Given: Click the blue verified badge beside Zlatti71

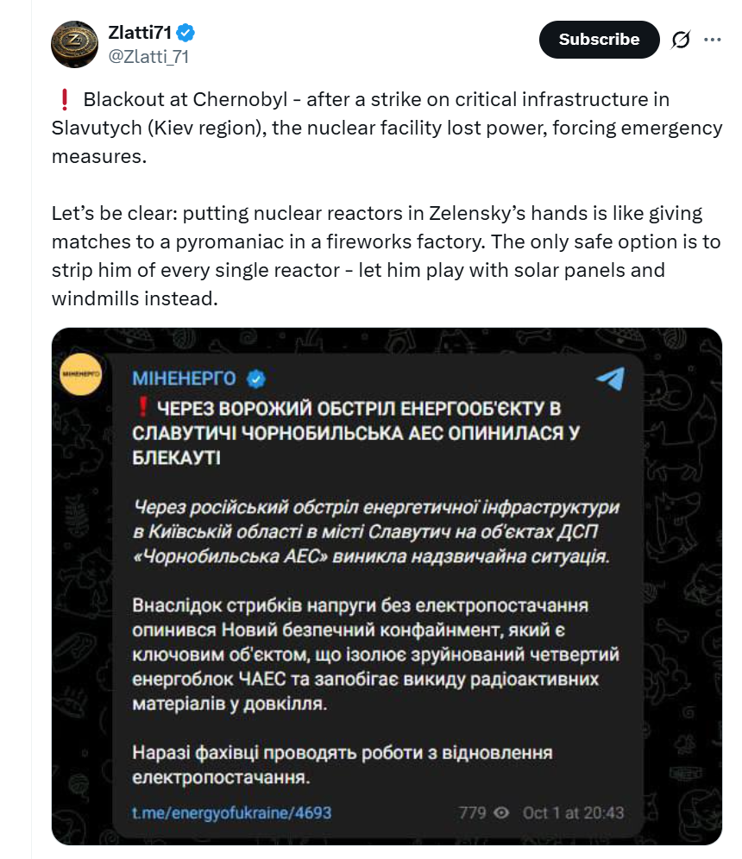Looking at the screenshot, I should [186, 34].
